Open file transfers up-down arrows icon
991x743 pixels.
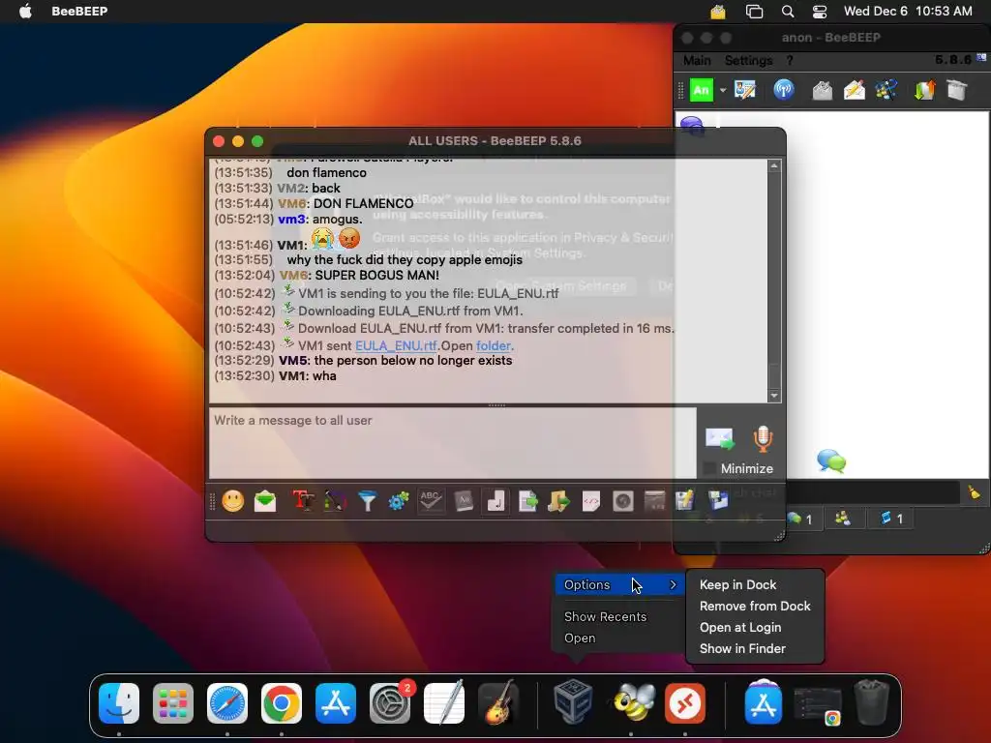[924, 90]
